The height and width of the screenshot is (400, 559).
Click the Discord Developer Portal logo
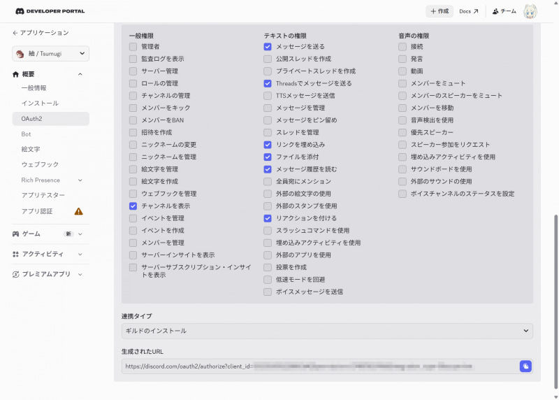50,11
